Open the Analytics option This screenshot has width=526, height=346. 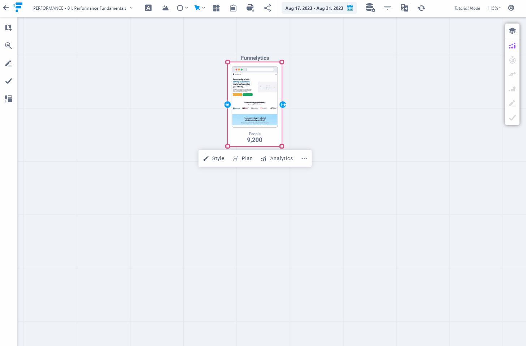[x=277, y=158]
